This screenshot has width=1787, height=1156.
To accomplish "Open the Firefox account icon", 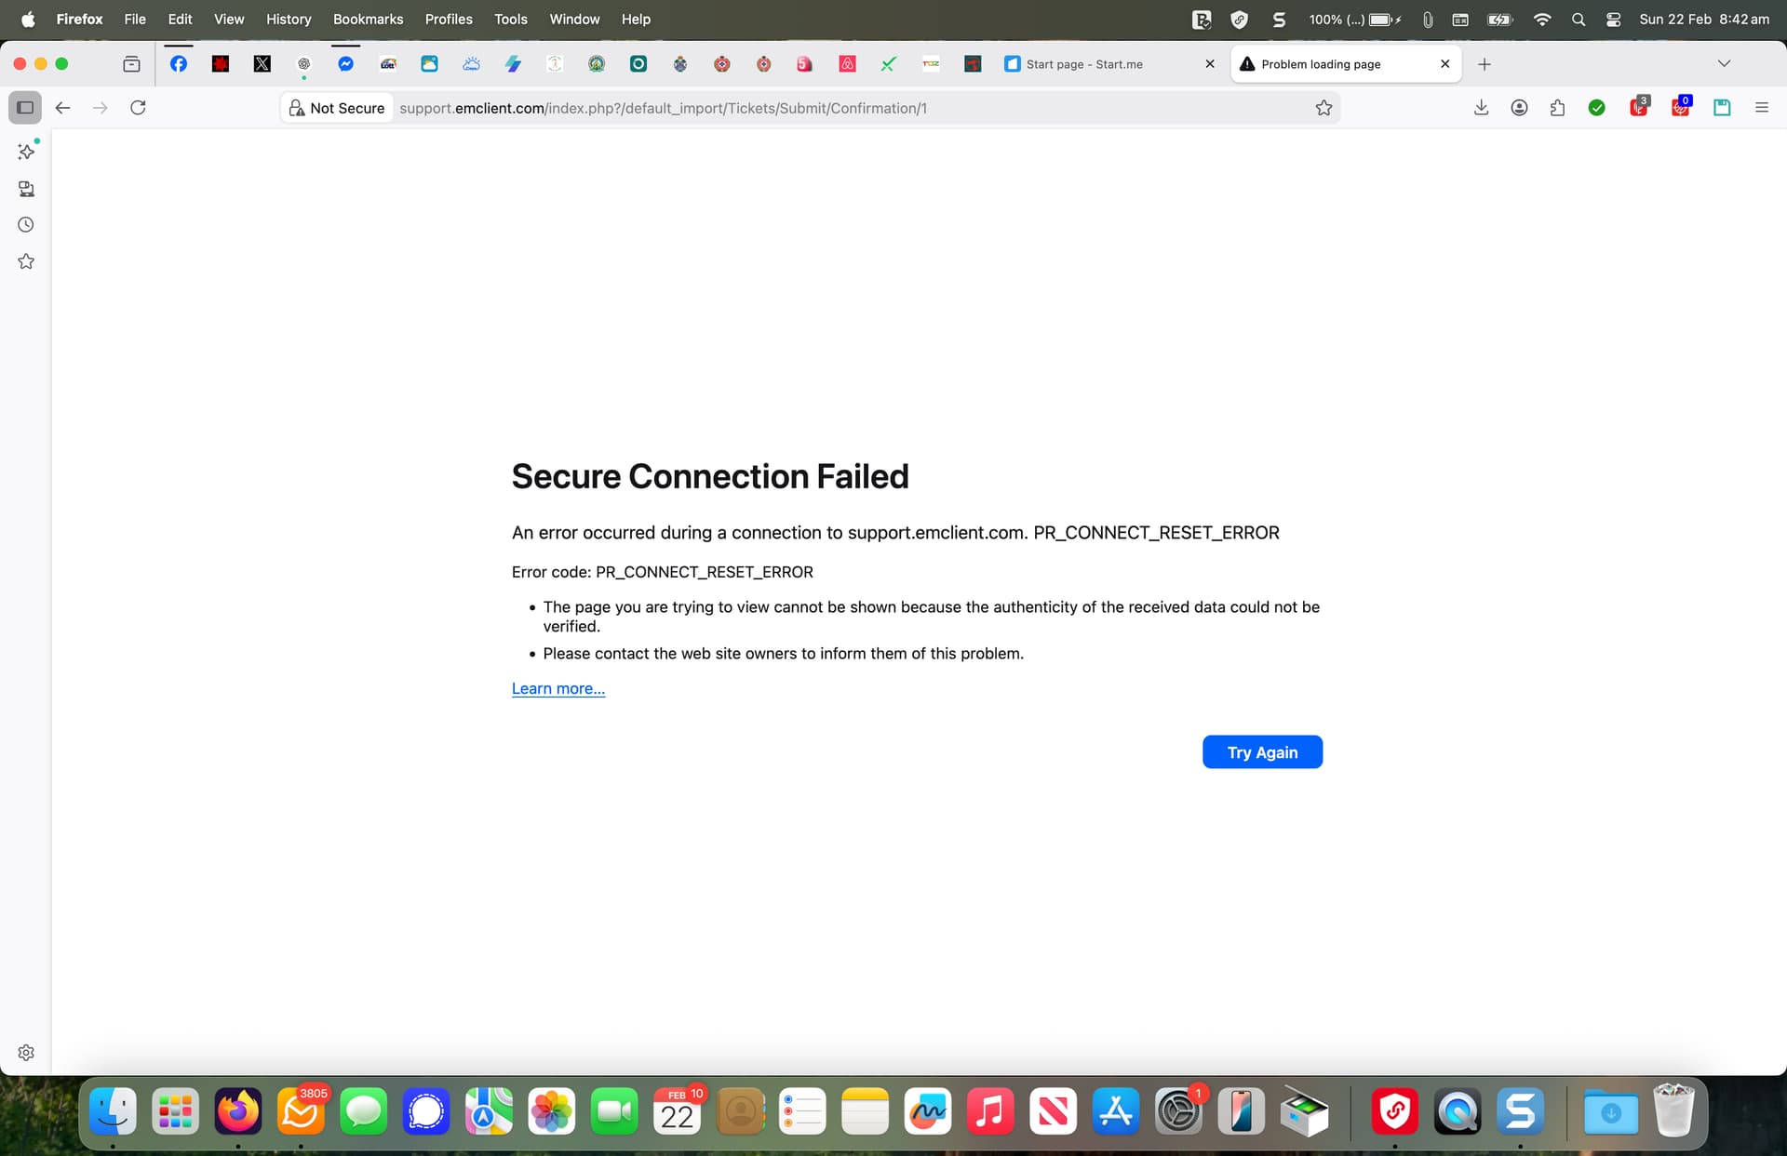I will click(x=1519, y=108).
